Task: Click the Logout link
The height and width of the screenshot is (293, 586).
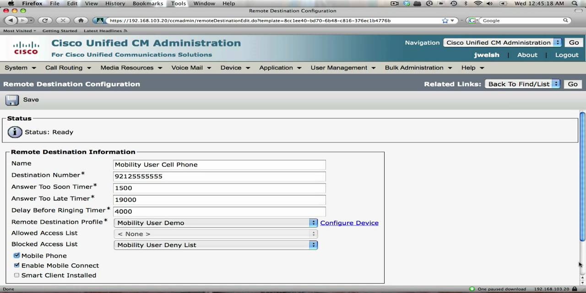Action: click(x=567, y=55)
